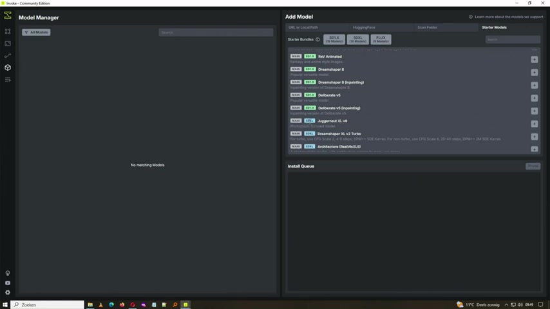Install the SD1.X starter bundle
The height and width of the screenshot is (309, 550).
(334, 39)
